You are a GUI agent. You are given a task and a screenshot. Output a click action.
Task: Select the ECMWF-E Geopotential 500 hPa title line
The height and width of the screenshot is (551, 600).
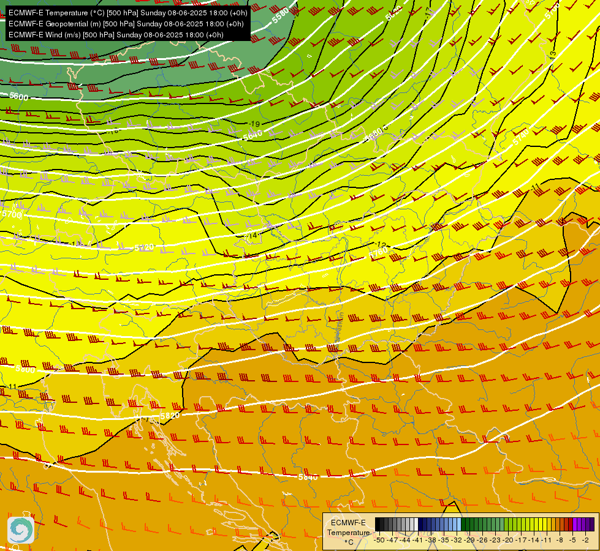point(126,24)
